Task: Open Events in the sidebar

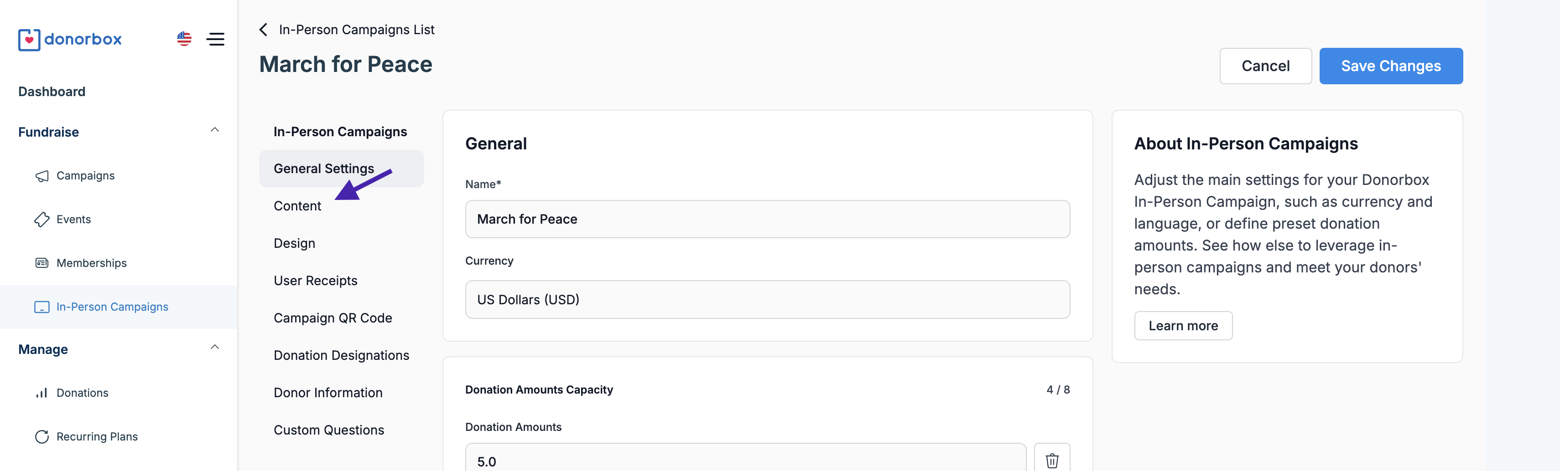Action: point(73,220)
